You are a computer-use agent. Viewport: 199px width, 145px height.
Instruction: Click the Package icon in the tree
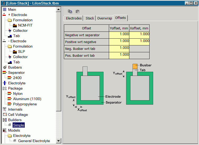tap(4, 88)
